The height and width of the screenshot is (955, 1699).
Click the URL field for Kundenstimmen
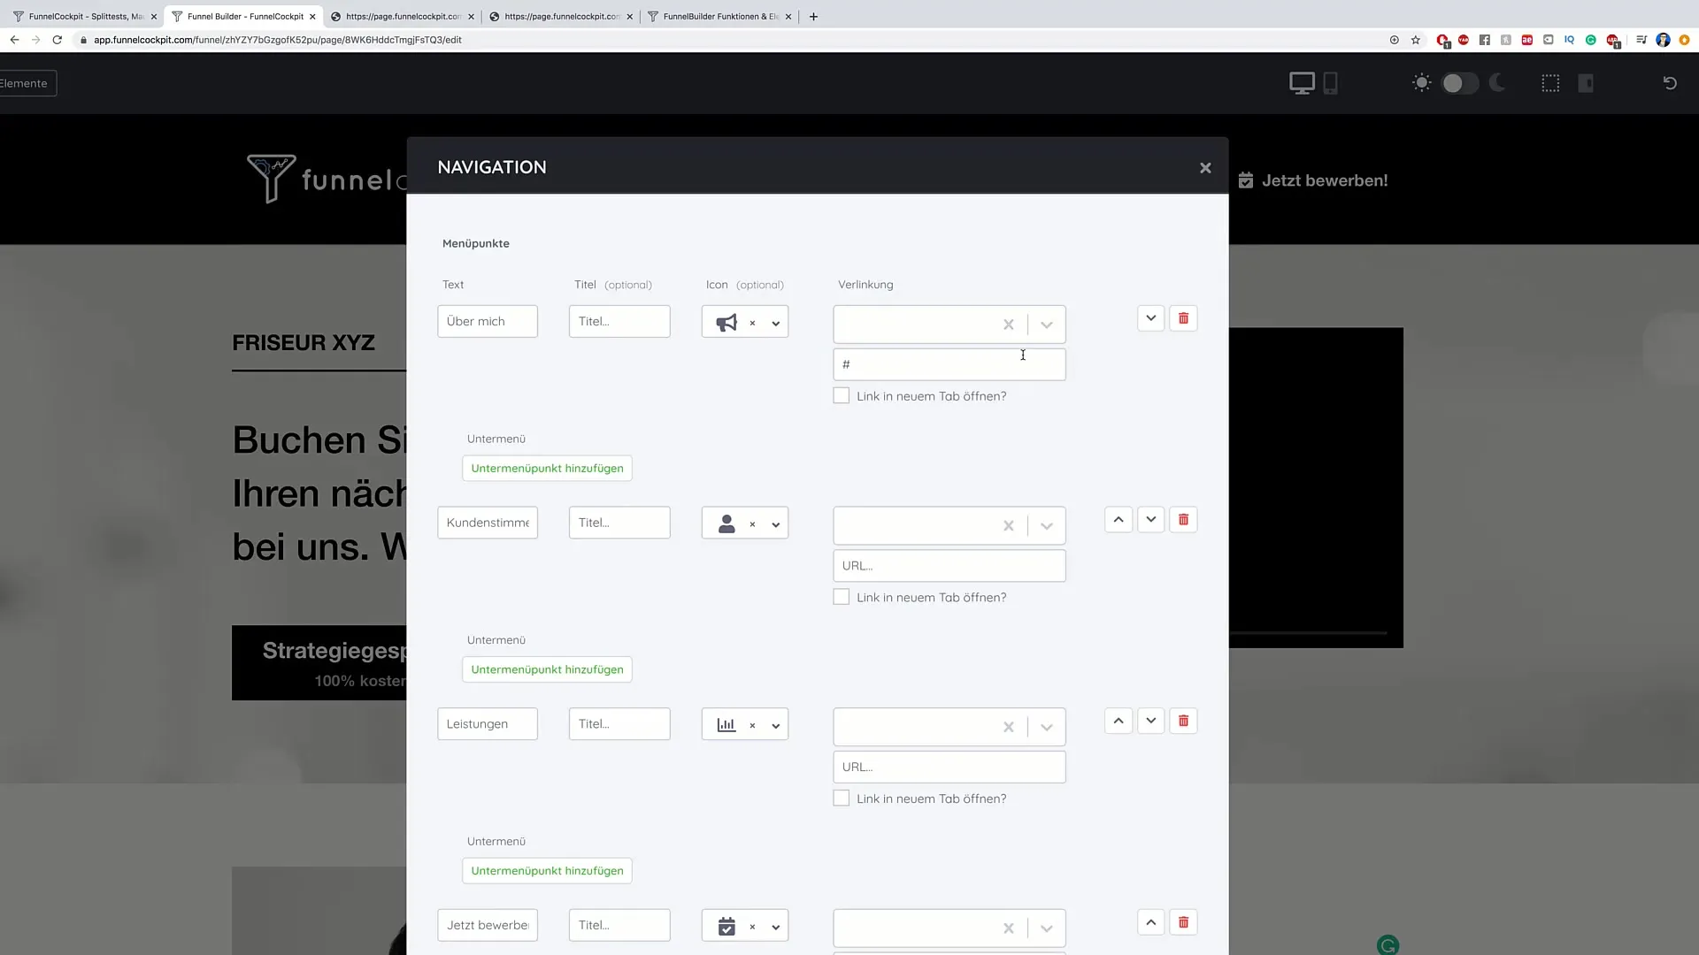pos(949,566)
